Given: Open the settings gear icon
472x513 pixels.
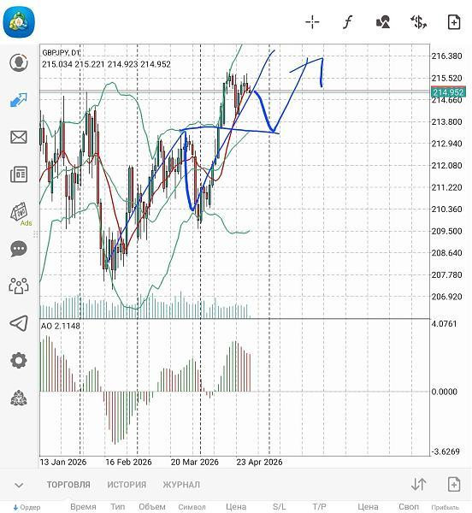Looking at the screenshot, I should [19, 361].
